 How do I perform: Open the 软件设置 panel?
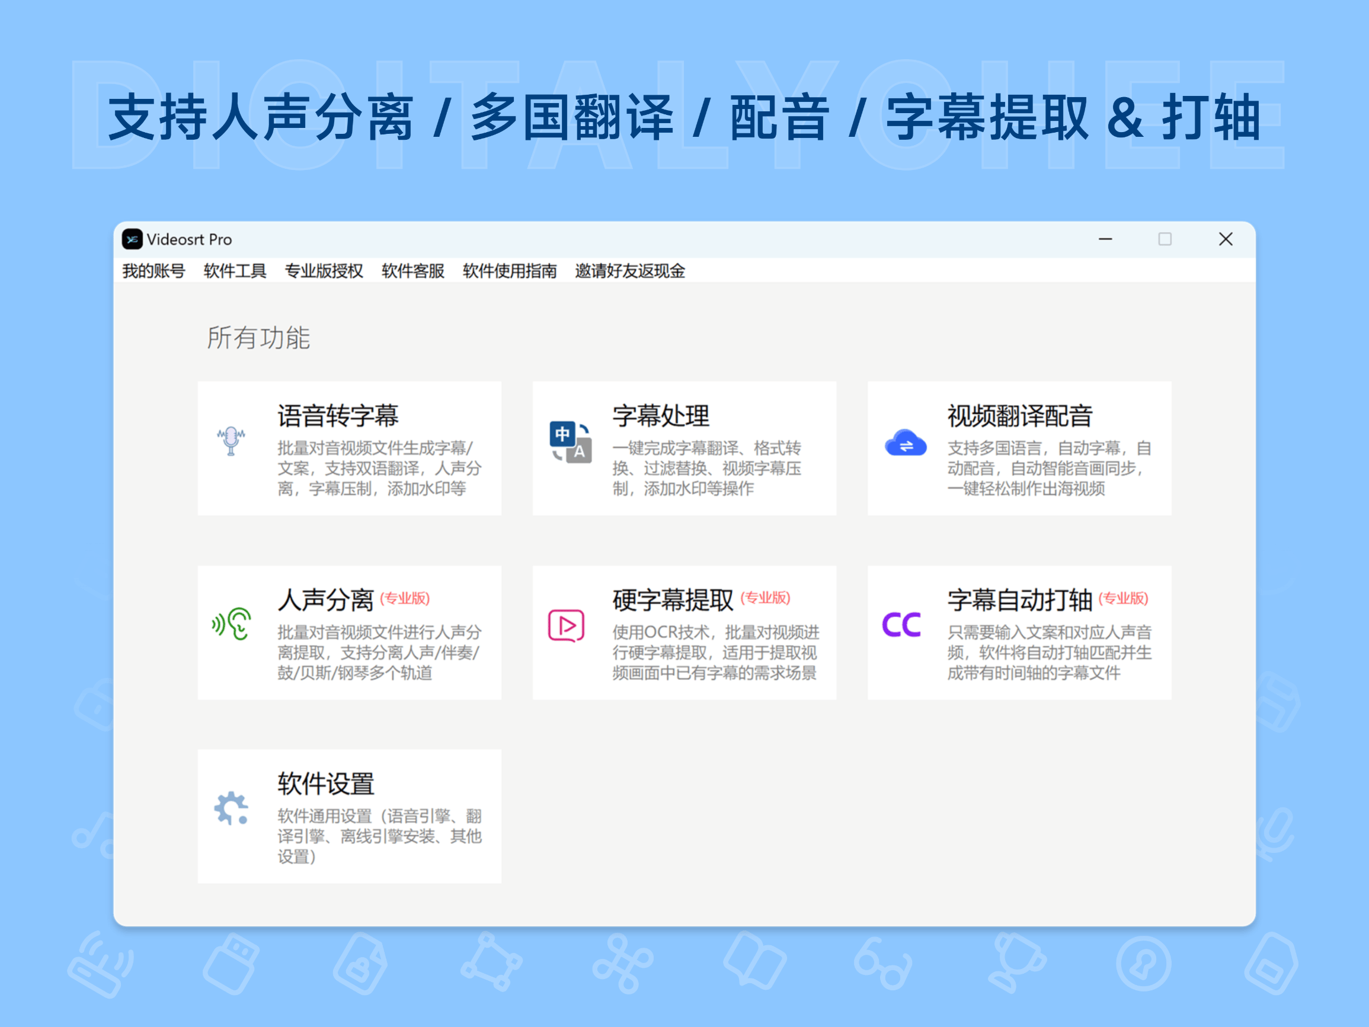click(x=348, y=817)
